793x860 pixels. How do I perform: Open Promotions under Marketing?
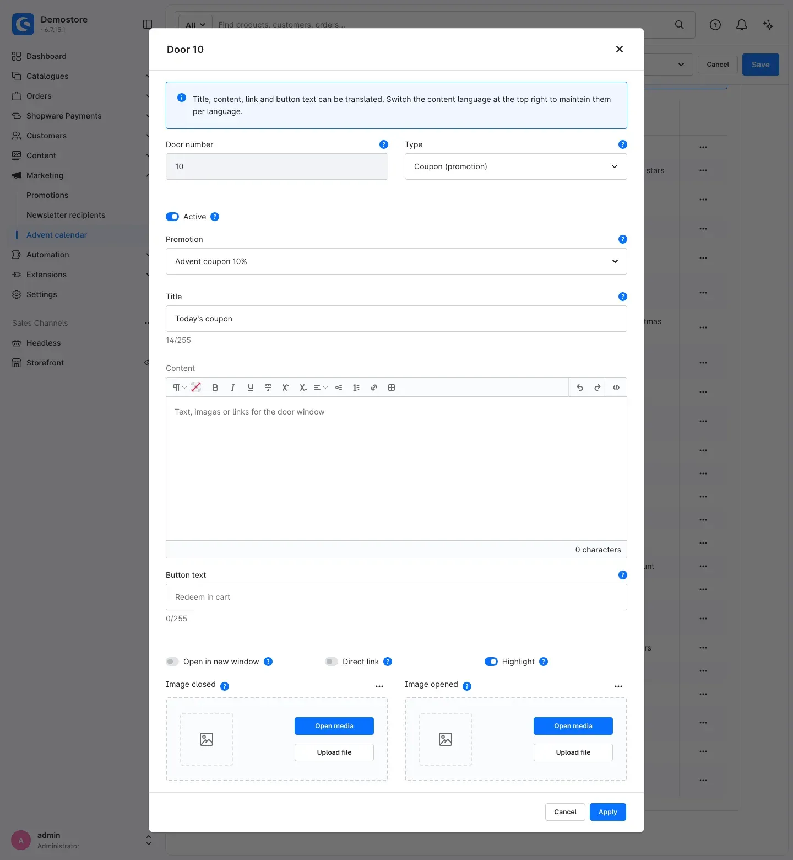47,195
